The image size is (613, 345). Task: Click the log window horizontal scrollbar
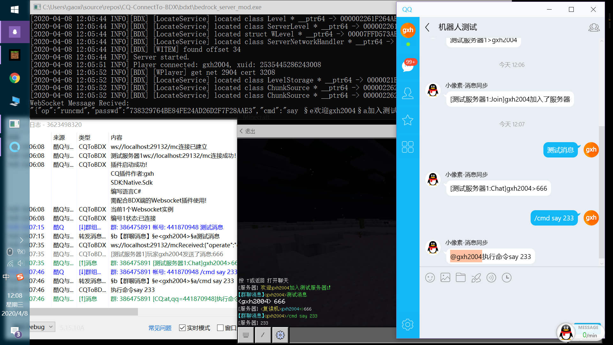point(84,312)
